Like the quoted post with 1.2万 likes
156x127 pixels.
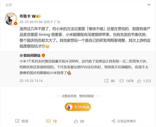139,81
